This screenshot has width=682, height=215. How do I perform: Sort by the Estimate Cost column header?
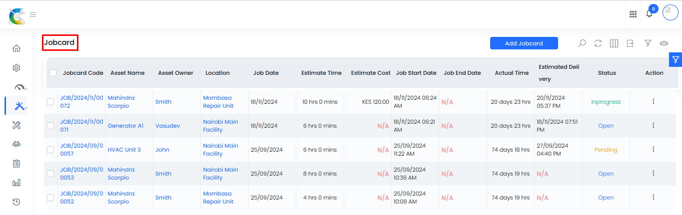tap(371, 73)
